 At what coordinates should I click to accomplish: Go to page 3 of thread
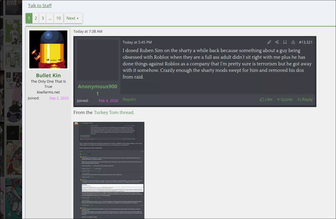click(x=43, y=18)
